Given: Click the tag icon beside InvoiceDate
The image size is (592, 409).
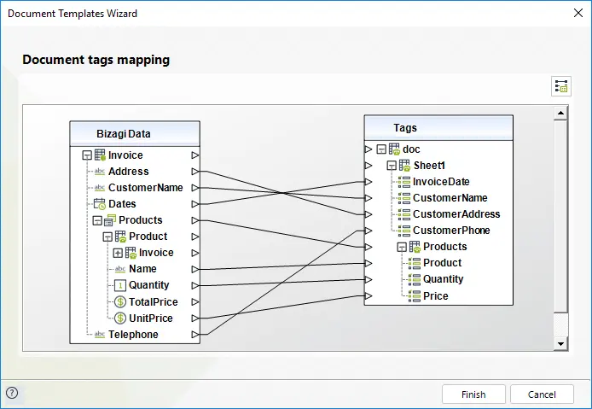Looking at the screenshot, I should click(x=404, y=182).
